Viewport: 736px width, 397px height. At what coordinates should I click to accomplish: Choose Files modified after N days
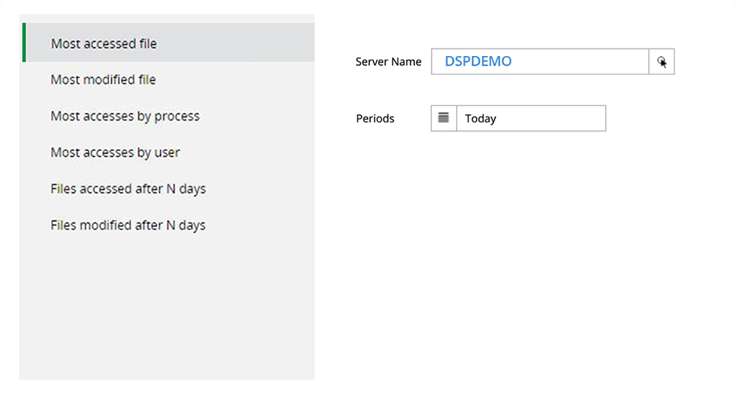point(128,225)
